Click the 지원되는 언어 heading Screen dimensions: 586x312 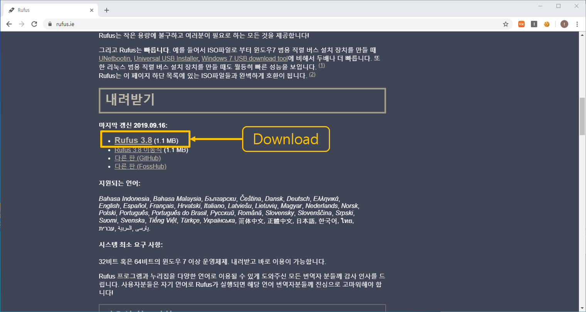click(x=120, y=183)
